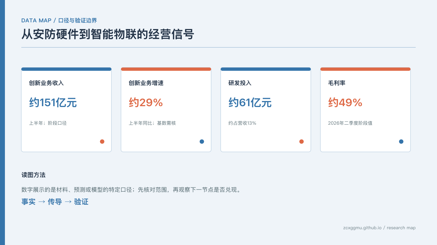Select the 创新业务增速 card title
Screen dimensions: 437x245
click(146, 83)
